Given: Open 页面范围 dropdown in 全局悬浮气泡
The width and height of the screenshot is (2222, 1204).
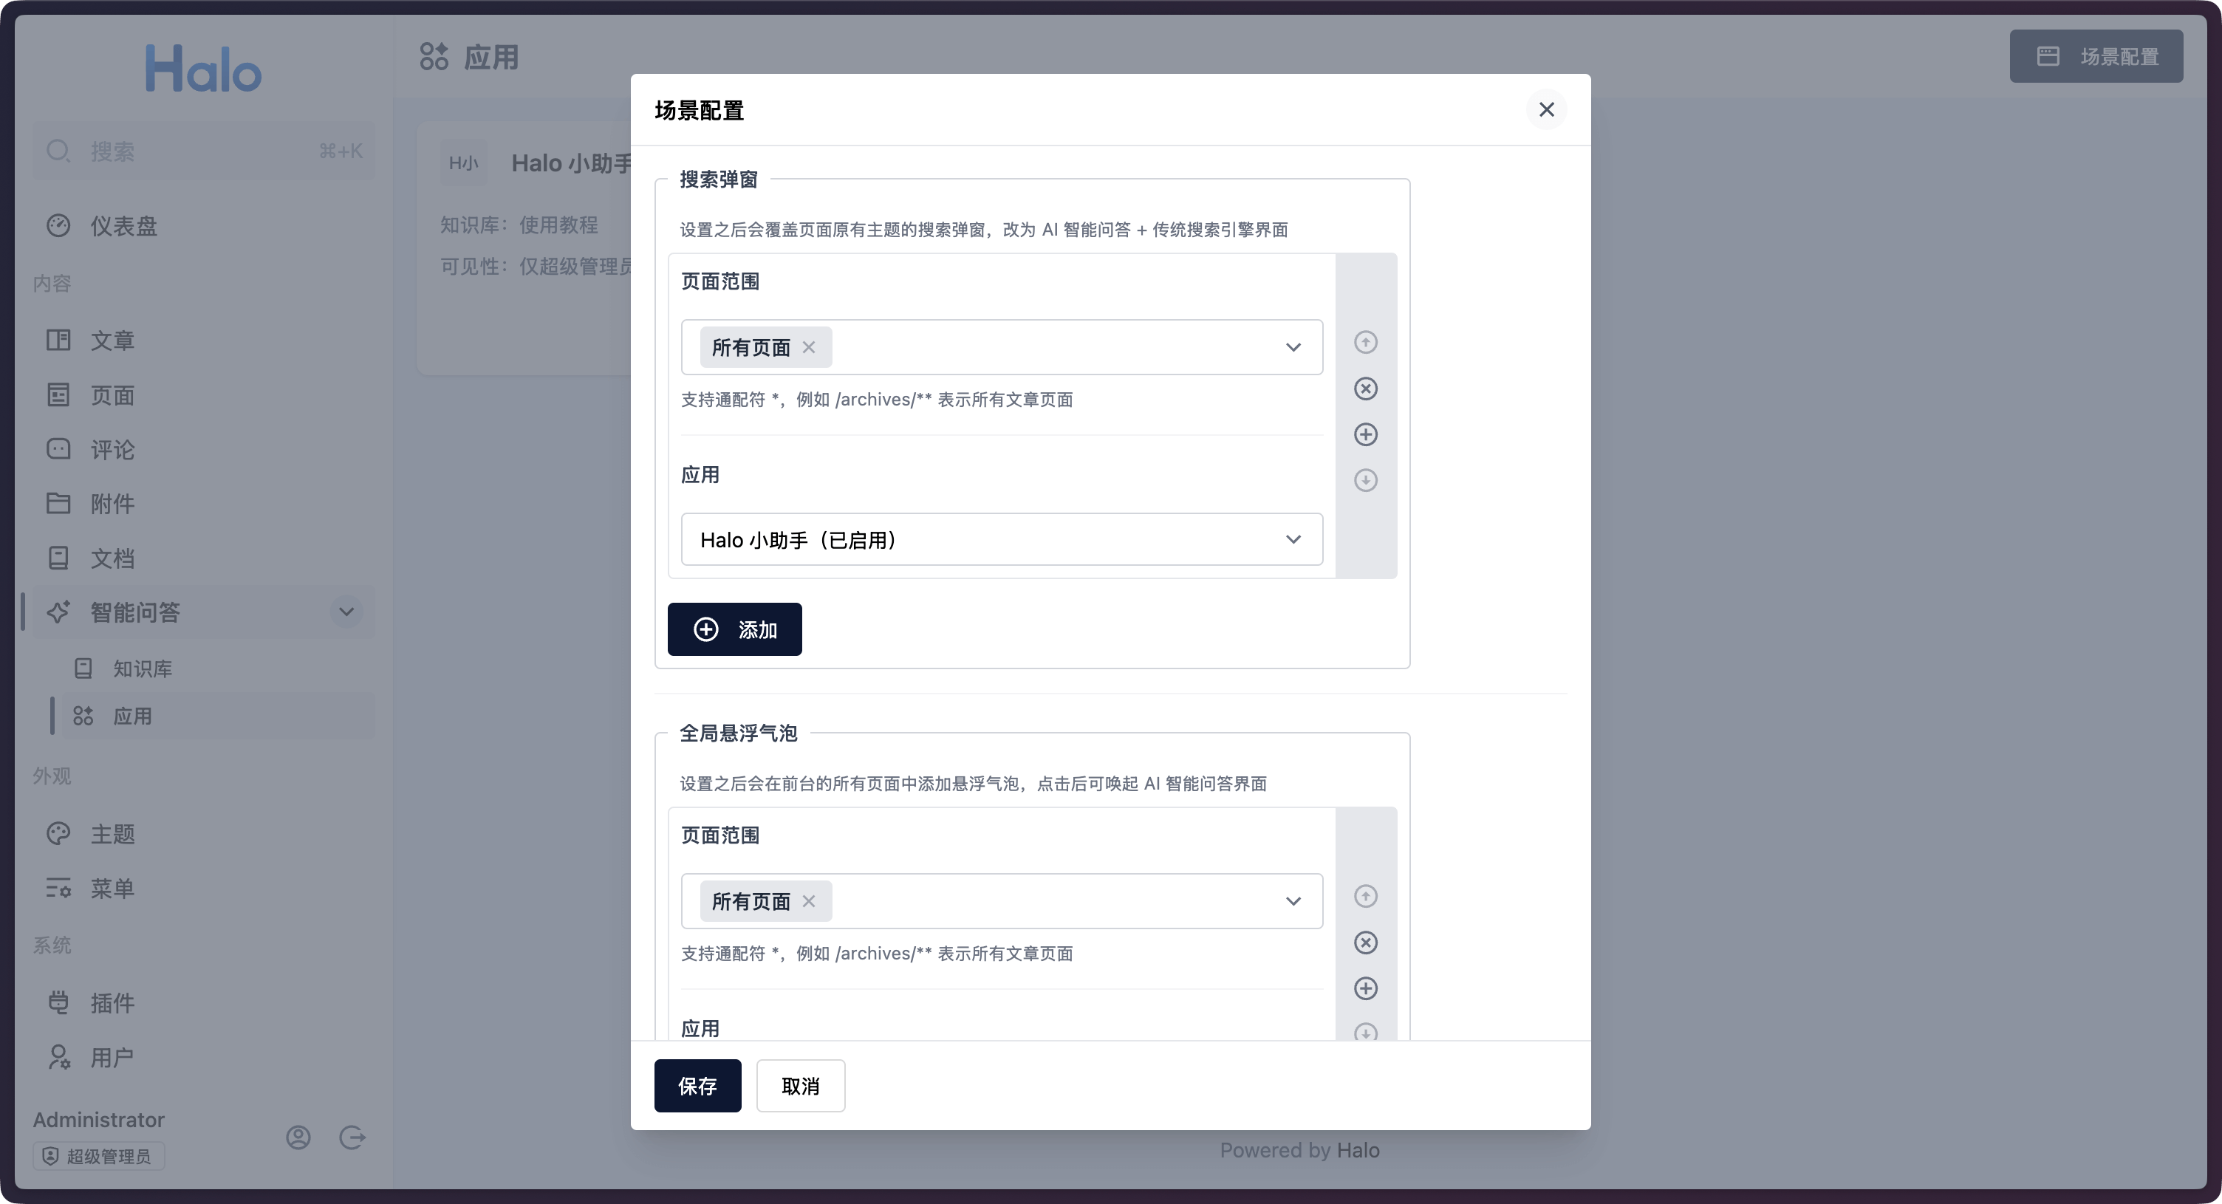Looking at the screenshot, I should pos(1293,900).
